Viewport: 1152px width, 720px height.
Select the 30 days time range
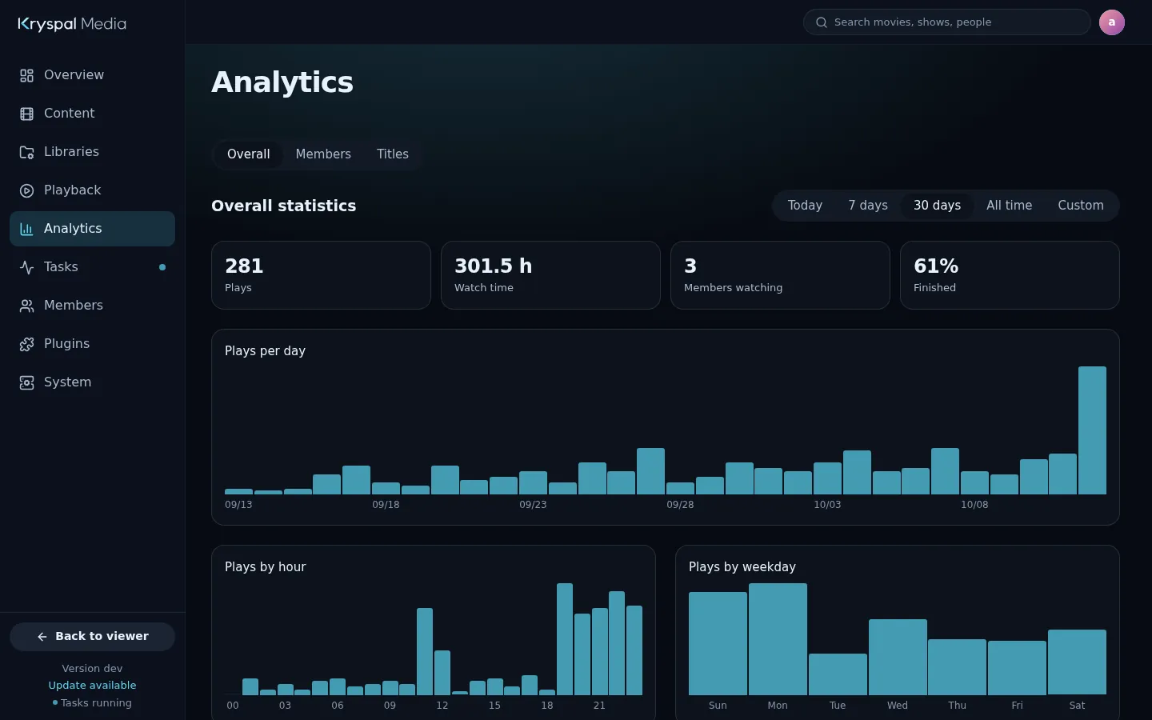coord(937,206)
